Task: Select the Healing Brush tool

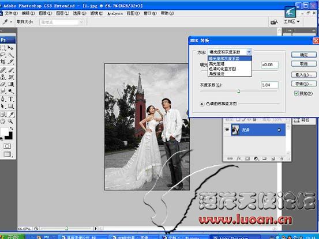Action: click(3, 70)
